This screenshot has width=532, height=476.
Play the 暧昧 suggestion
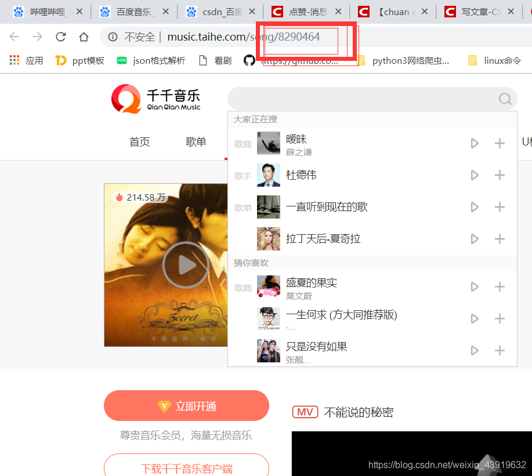point(475,143)
